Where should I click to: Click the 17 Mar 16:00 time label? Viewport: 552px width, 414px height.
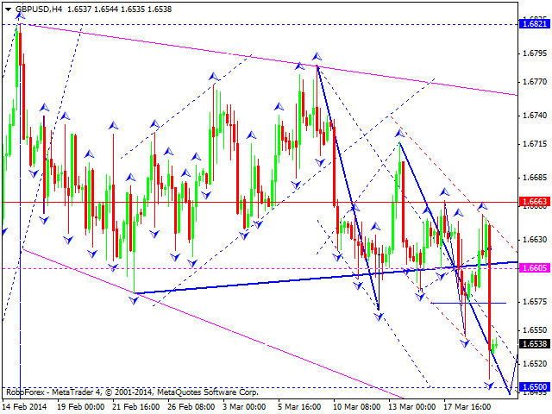point(467,407)
